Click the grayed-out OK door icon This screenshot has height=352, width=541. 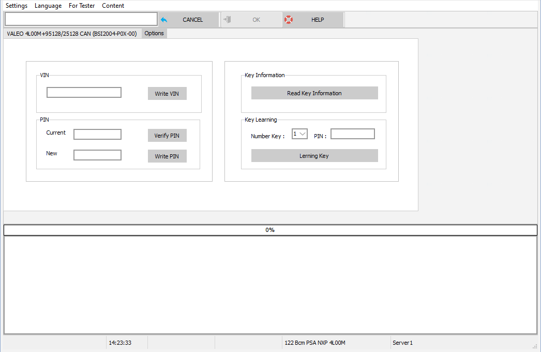tap(227, 20)
